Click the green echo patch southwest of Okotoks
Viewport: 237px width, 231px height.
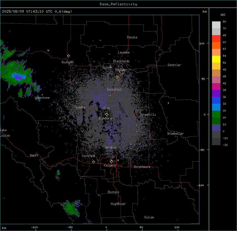(x=71, y=208)
